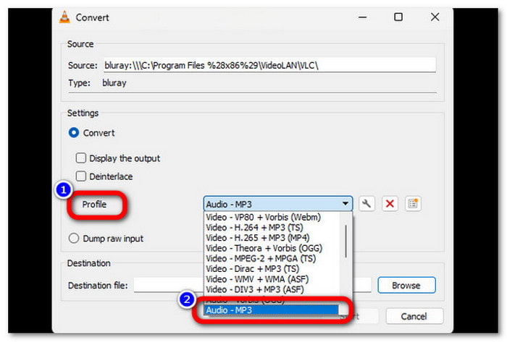This screenshot has width=507, height=342.
Task: Click the profile list scrollbar thumb
Action: (x=345, y=241)
